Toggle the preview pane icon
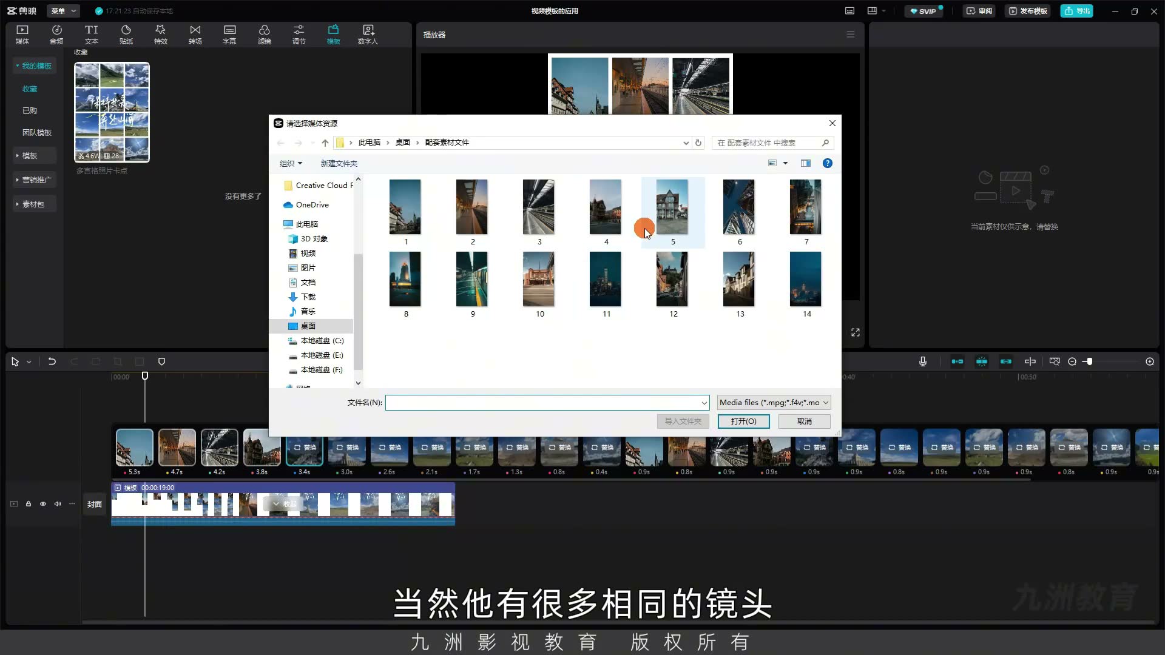The width and height of the screenshot is (1165, 655). pos(806,163)
